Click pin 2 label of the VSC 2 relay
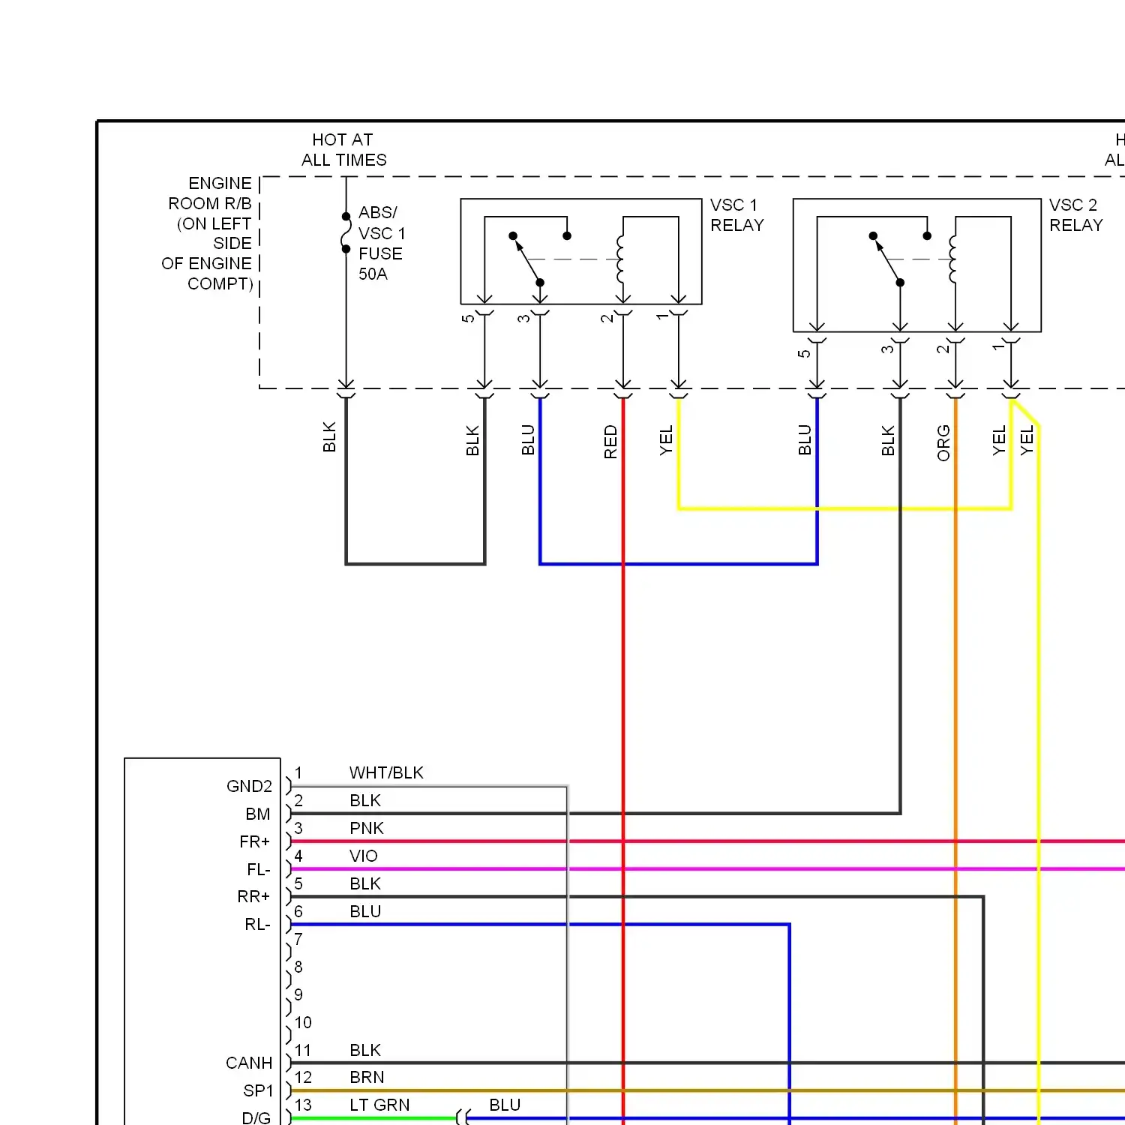Screen dimensions: 1125x1125 (942, 349)
